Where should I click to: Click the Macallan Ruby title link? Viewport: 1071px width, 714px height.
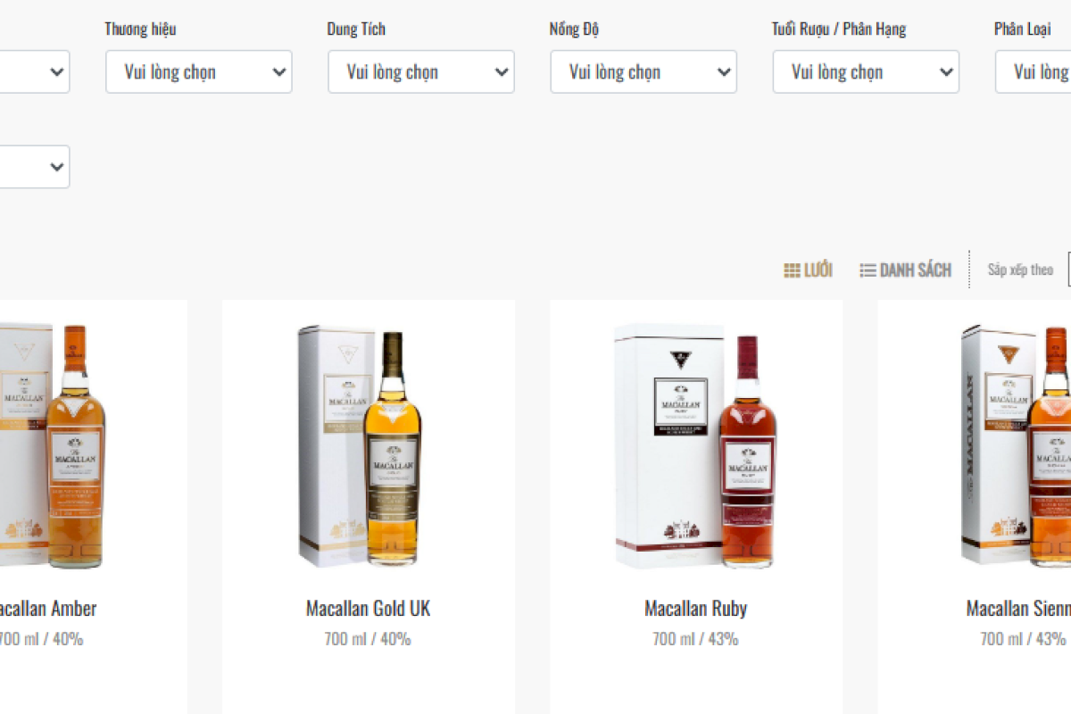point(696,609)
